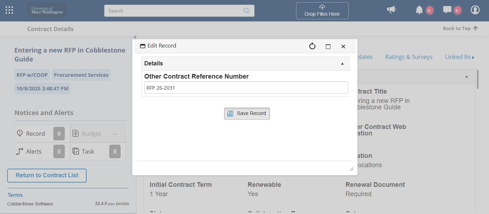Image resolution: width=489 pixels, height=214 pixels.
Task: Open the notifications bell icon
Action: (x=419, y=10)
